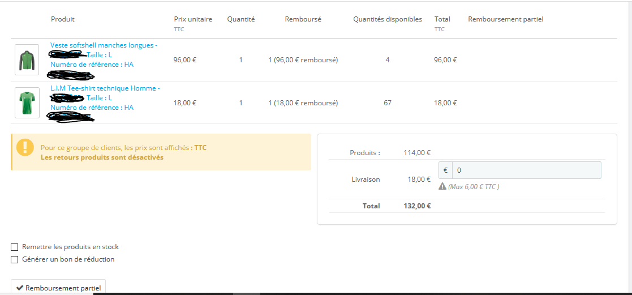Click the "Remboursé" column header
Image resolution: width=632 pixels, height=295 pixels.
tap(303, 19)
